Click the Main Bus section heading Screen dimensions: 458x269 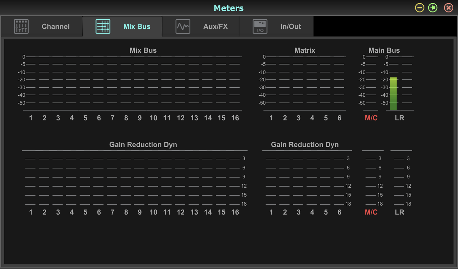[x=384, y=50]
